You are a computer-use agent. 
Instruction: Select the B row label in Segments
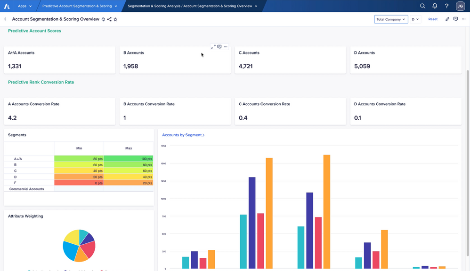click(15, 165)
